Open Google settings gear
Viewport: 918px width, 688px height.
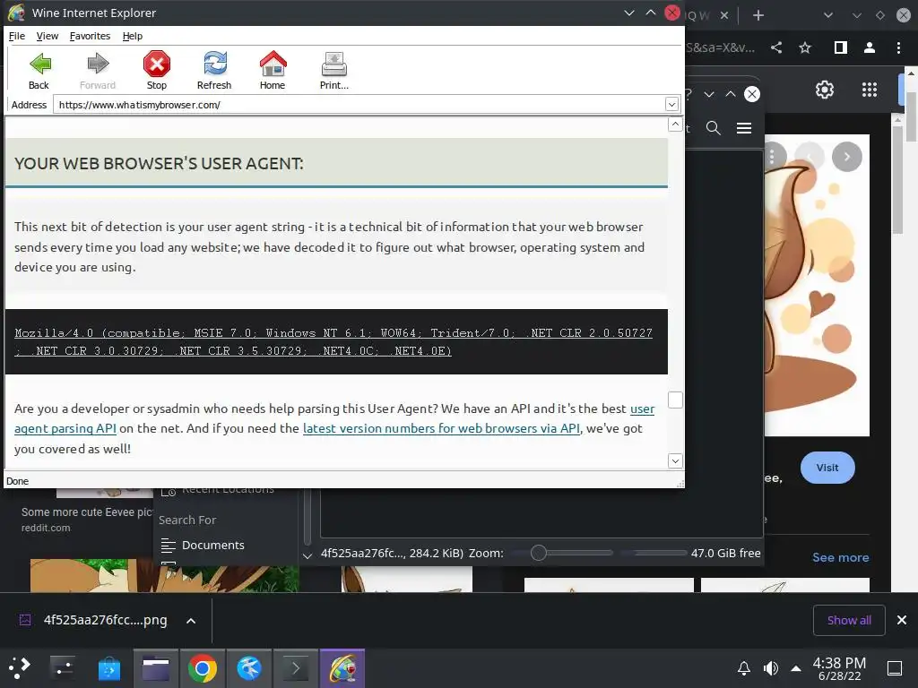pyautogui.click(x=825, y=90)
